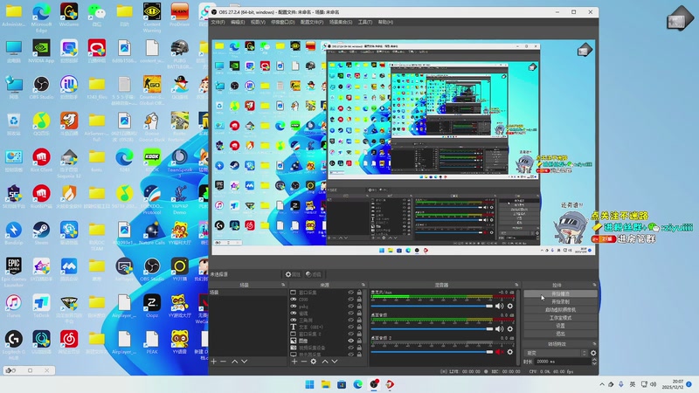Open the 编辑(E) menu in OBS
The width and height of the screenshot is (699, 393).
(238, 23)
